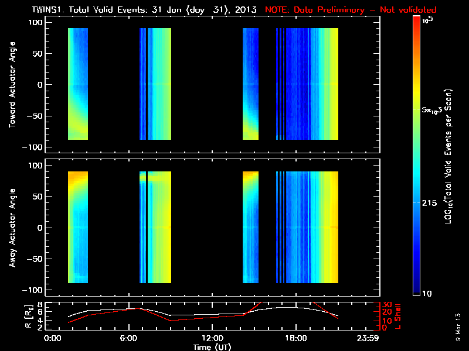
Task: Click the first data strip in the Toward panel
Action: (x=78, y=84)
